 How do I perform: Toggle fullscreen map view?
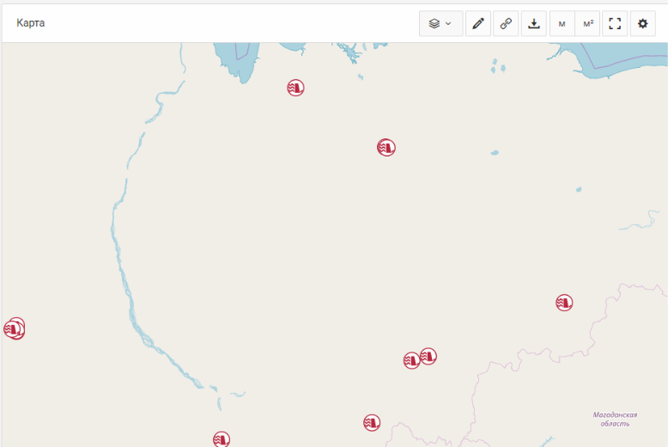615,23
